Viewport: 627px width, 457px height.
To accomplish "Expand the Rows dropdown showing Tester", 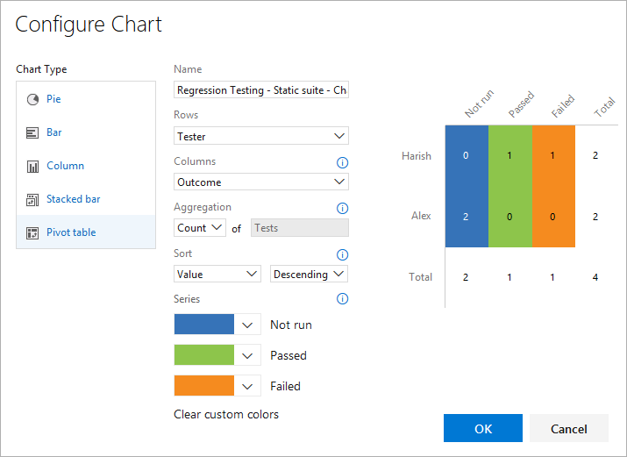I will pyautogui.click(x=261, y=136).
